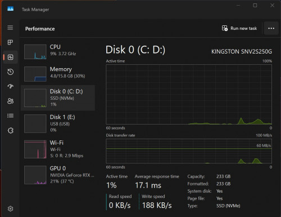The height and width of the screenshot is (217, 281).
Task: Click the Task Manager title bar icon
Action: click(x=11, y=8)
